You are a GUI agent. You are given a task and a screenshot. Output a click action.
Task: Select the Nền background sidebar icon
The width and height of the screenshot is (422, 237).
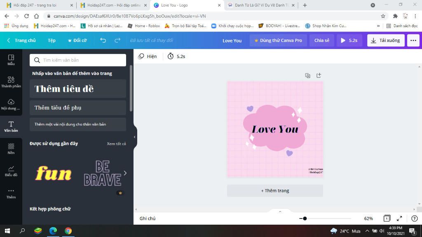point(11,149)
